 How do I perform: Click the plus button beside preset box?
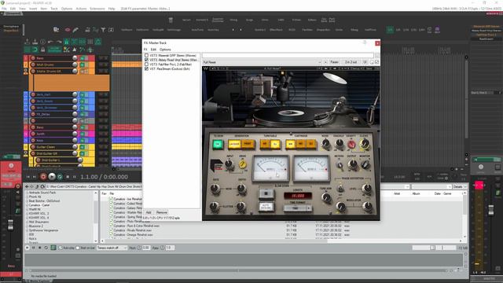[325, 62]
